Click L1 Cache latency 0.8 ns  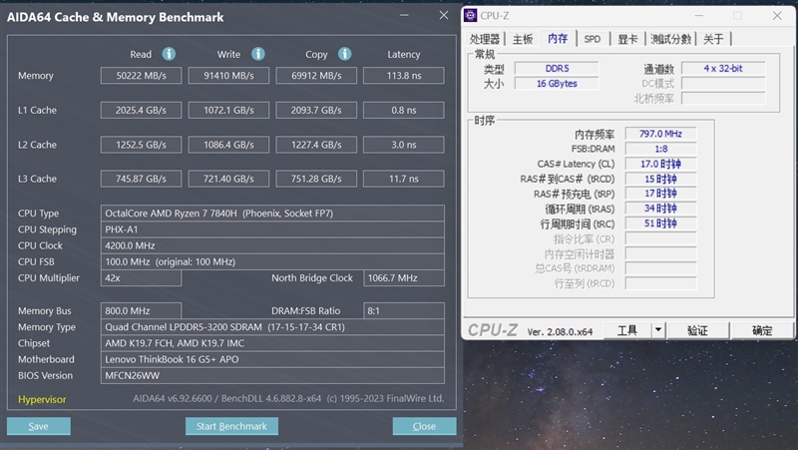tap(404, 110)
